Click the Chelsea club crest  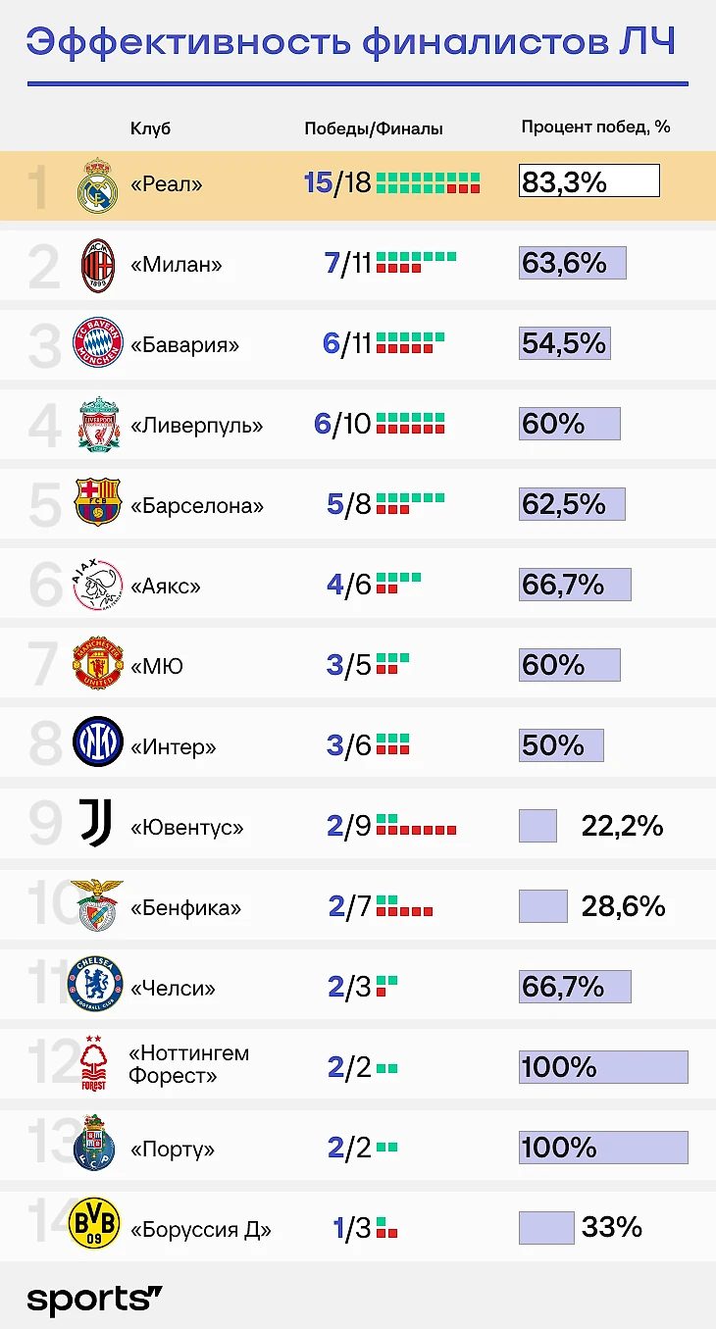click(x=96, y=984)
